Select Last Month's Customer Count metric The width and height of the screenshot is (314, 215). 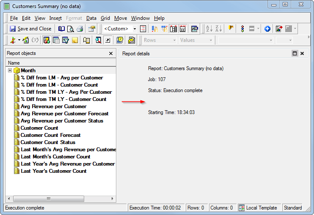pos(55,157)
